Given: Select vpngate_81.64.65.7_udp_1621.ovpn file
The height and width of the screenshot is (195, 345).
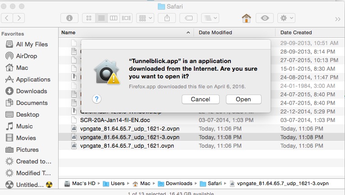Looking at the screenshot, I should pyautogui.click(x=127, y=146).
